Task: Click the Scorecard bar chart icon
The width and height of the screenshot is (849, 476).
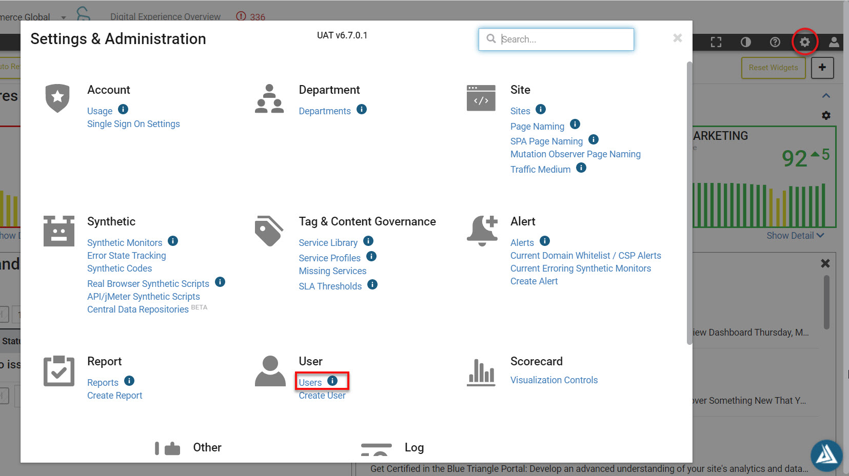Action: pyautogui.click(x=481, y=372)
